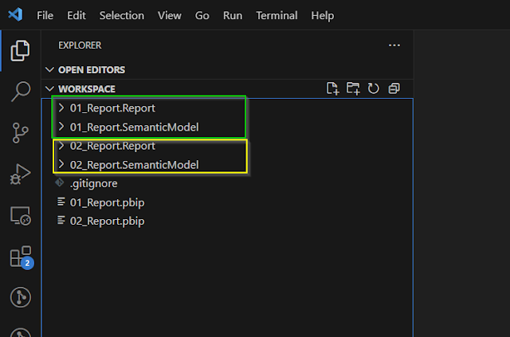The height and width of the screenshot is (337, 510).
Task: Select the 01_Report.SemanticModel folder name
Action: click(135, 127)
